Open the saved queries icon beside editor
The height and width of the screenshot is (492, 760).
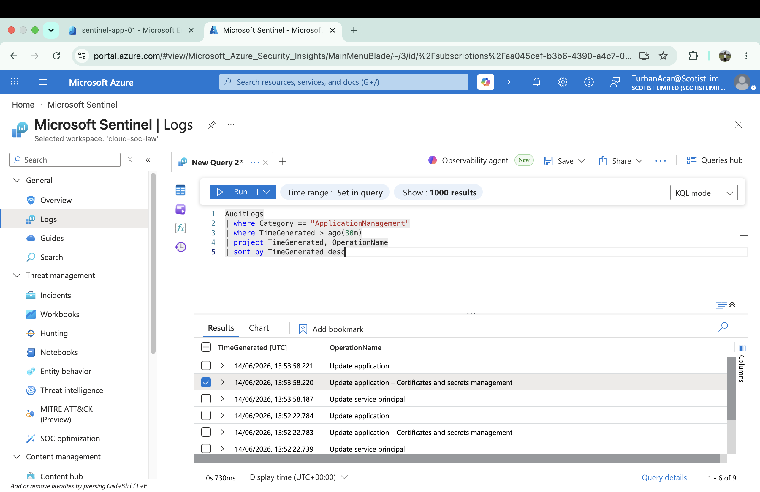click(x=180, y=209)
